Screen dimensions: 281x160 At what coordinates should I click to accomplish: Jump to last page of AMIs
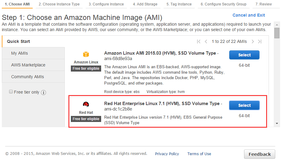pos(260,42)
